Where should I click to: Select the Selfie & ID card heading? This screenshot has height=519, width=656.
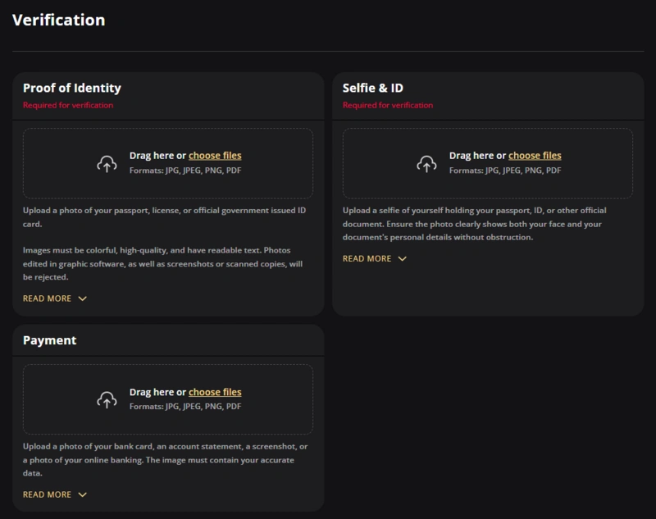click(373, 88)
